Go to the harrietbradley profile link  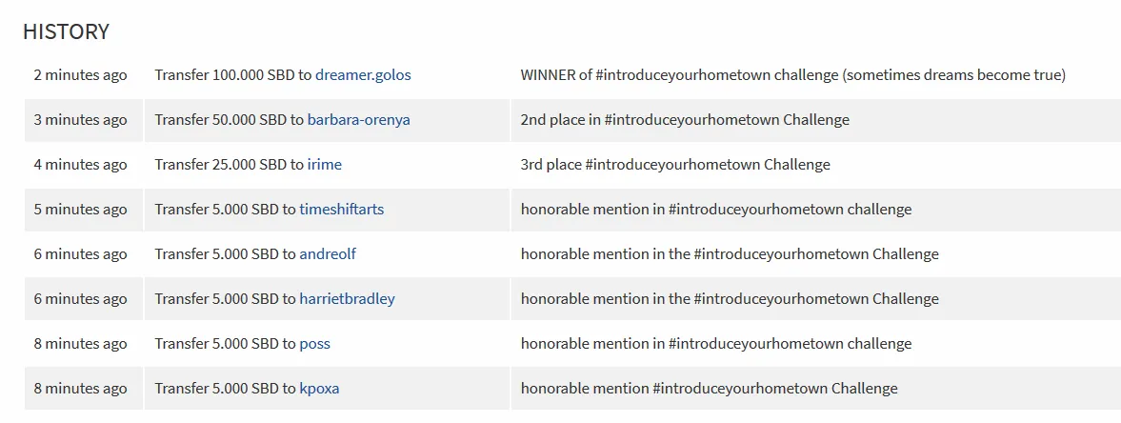[x=347, y=299]
